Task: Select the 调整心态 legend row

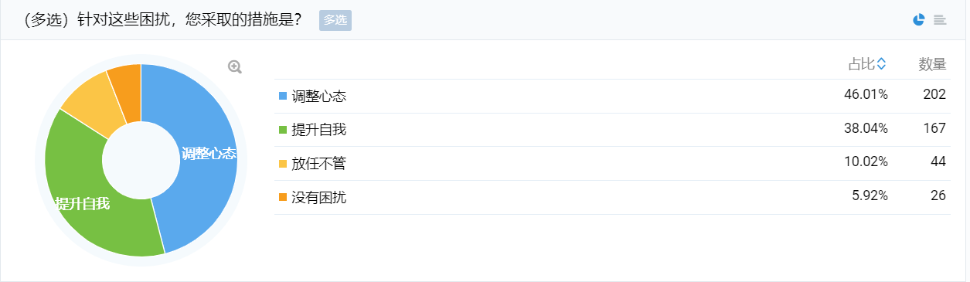Action: [x=612, y=96]
